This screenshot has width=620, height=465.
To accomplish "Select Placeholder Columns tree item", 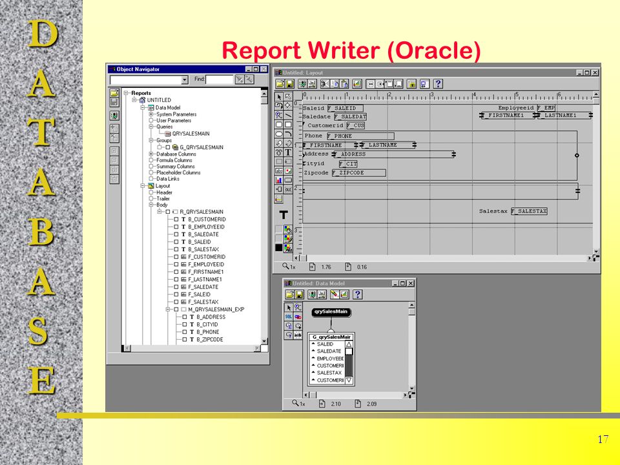I will 178,173.
